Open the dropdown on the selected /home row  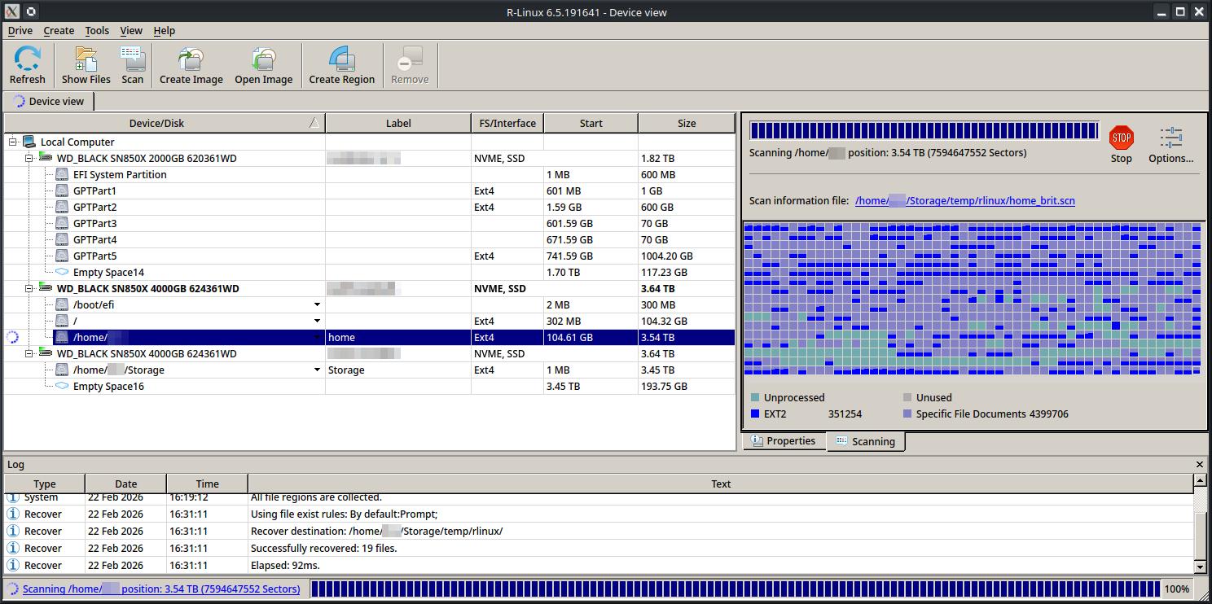pyautogui.click(x=318, y=337)
